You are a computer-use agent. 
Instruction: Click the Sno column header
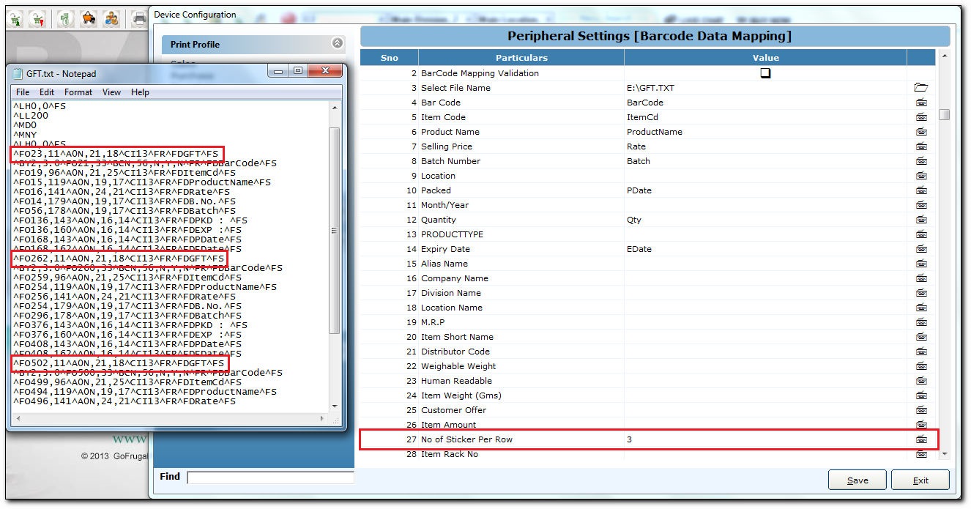(389, 58)
